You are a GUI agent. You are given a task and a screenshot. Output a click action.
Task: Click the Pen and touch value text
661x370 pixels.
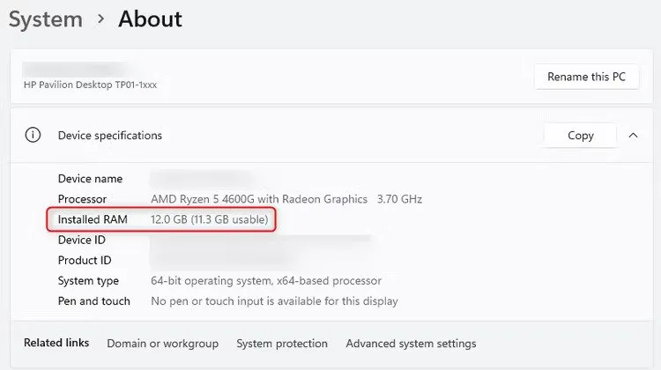point(274,301)
